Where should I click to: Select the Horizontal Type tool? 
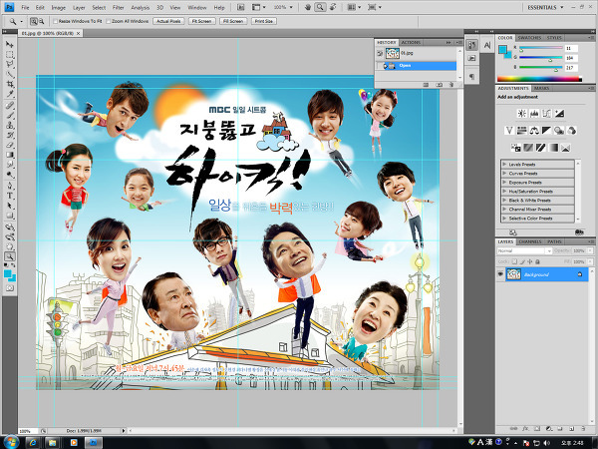pos(10,197)
